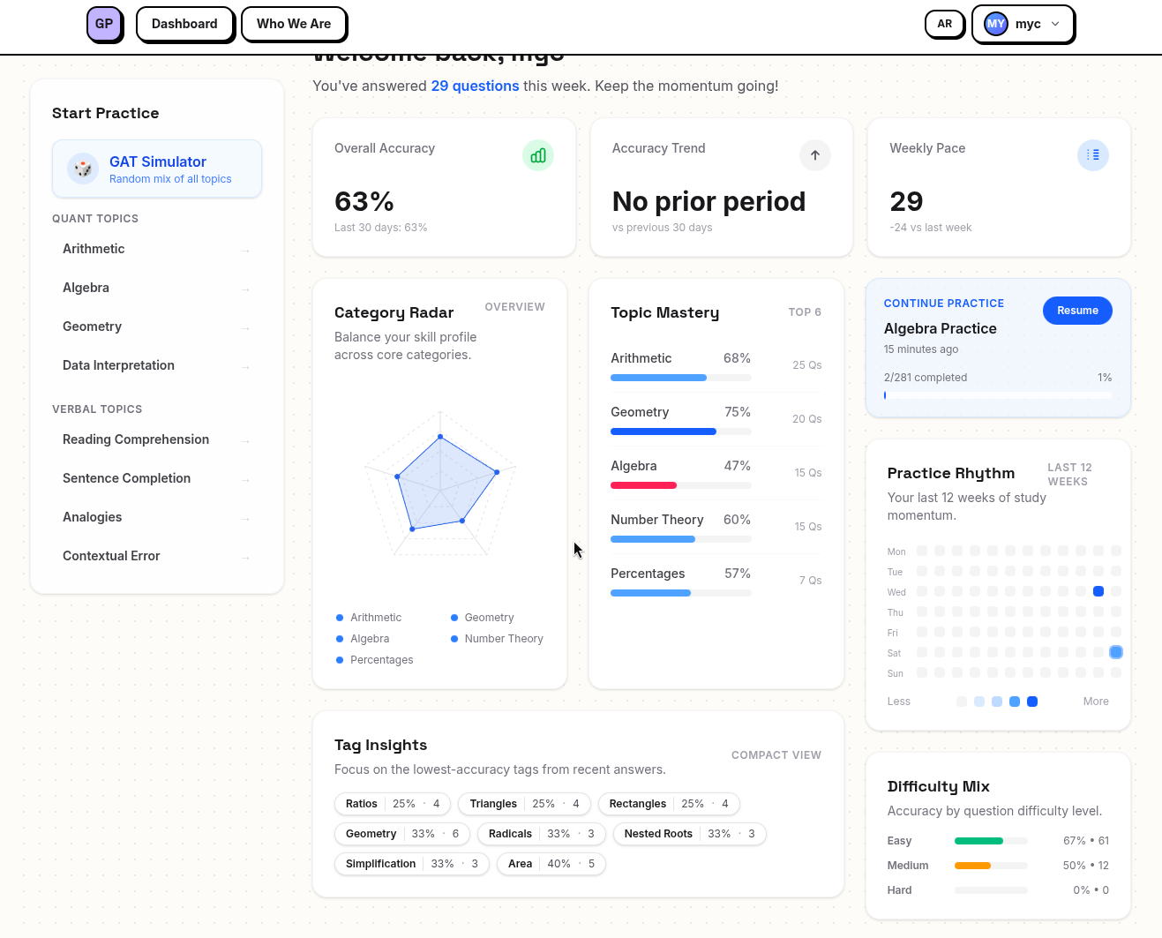The image size is (1162, 938).
Task: Toggle the Algebra legend in Category Radar
Action: (364, 639)
